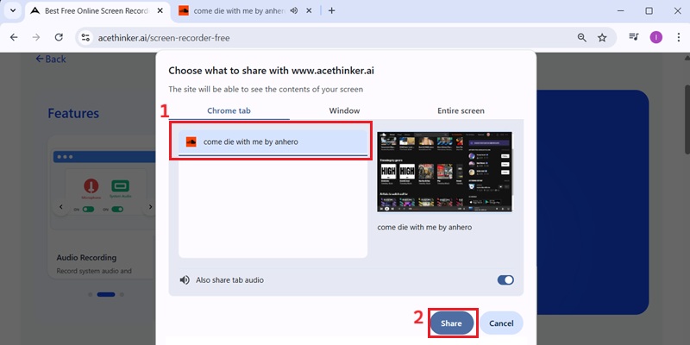Screen dimensions: 690x345
Task: Open the zoom magnifier icon in address bar
Action: coord(581,38)
